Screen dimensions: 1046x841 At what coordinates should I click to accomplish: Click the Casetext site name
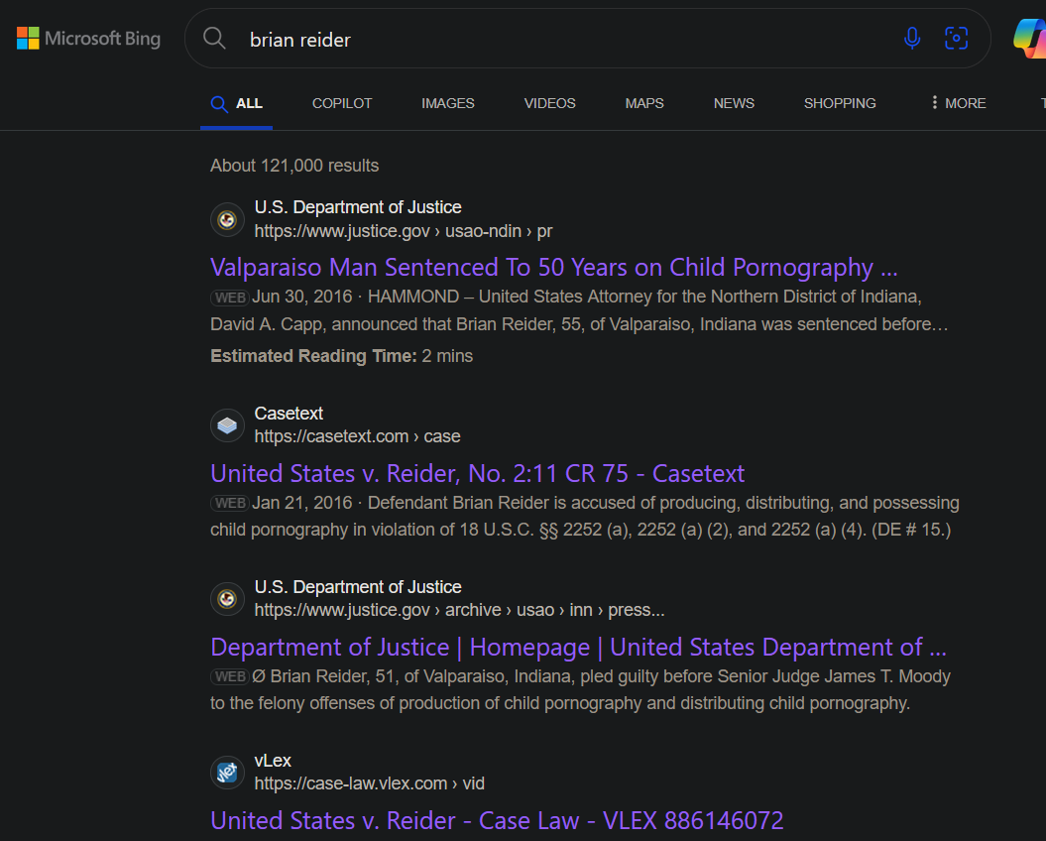(289, 414)
